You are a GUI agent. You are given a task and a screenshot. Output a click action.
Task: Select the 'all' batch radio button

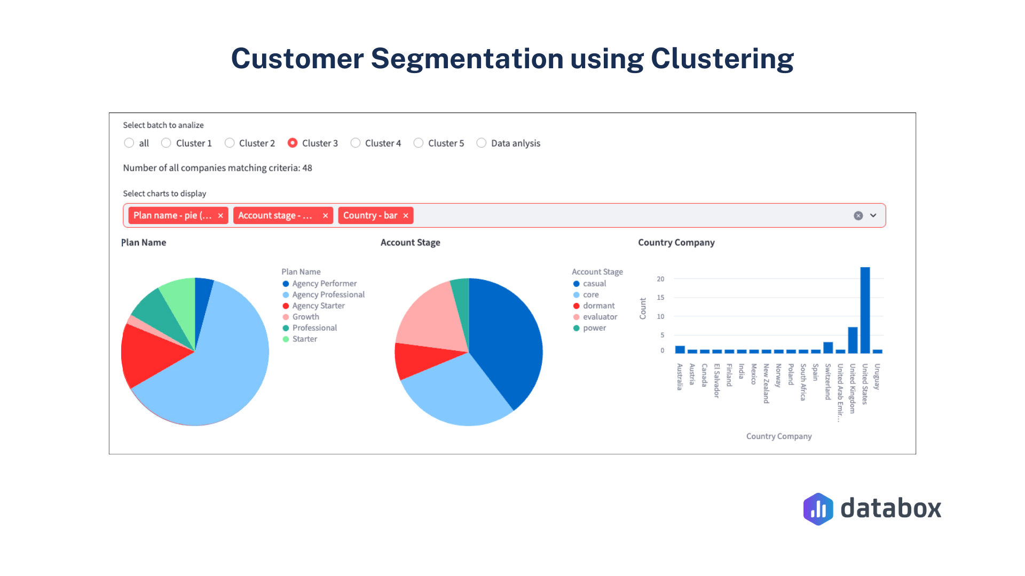pos(129,143)
